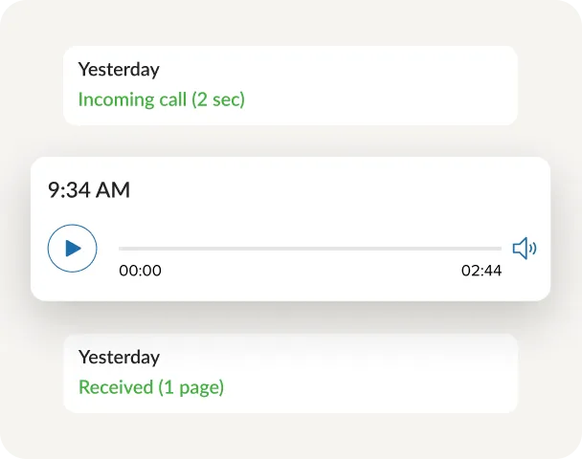Image resolution: width=582 pixels, height=459 pixels.
Task: Click "Yesterday" above the Incoming call text
Action: (x=119, y=70)
